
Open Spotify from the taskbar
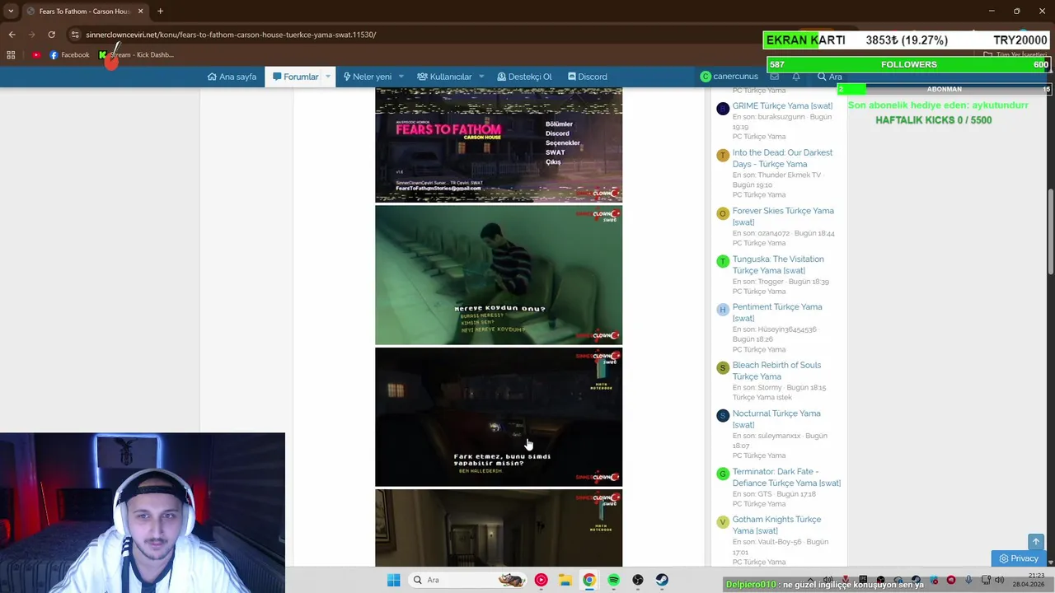click(613, 580)
